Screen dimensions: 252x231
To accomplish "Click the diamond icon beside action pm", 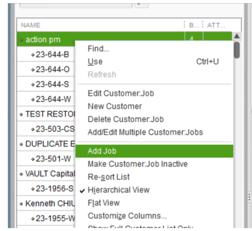I will coord(21,40).
